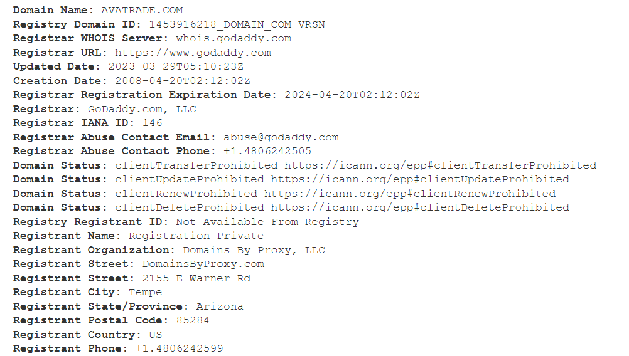Click the Registry Domain ID value 1453916218_DOMAIN_COM-VRSN

pyautogui.click(x=237, y=24)
